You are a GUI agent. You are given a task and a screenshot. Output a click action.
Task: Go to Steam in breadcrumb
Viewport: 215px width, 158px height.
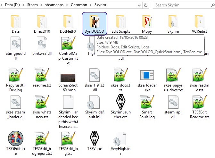(x=32, y=5)
